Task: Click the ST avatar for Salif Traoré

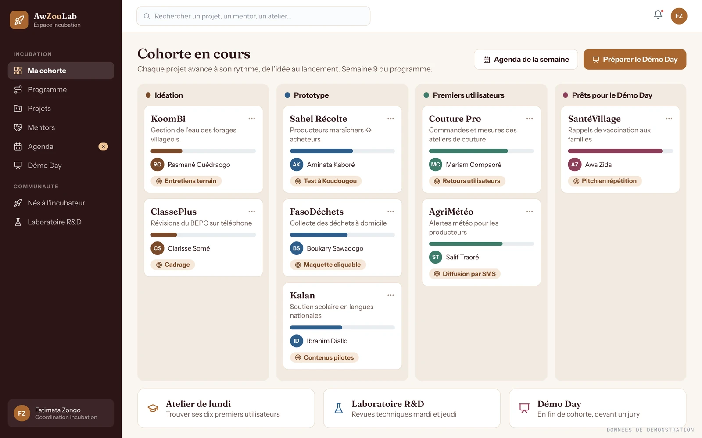Action: (x=436, y=257)
